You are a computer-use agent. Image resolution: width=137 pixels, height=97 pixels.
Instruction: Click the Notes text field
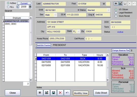point(72,84)
